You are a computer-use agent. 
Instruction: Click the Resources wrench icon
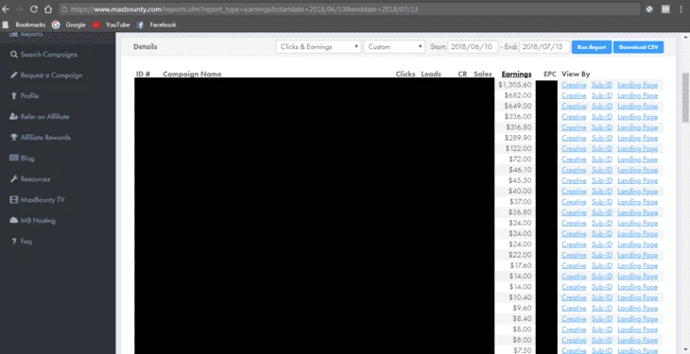(x=13, y=179)
